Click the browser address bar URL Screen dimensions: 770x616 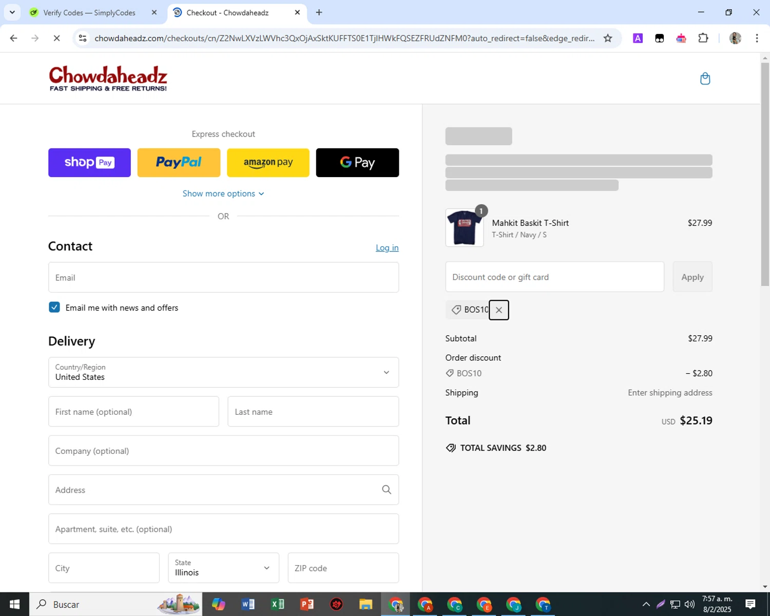pos(344,38)
